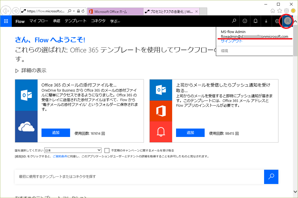The height and width of the screenshot is (198, 298).
Task: Click Outlook icon on push notification card
Action: coord(161,90)
